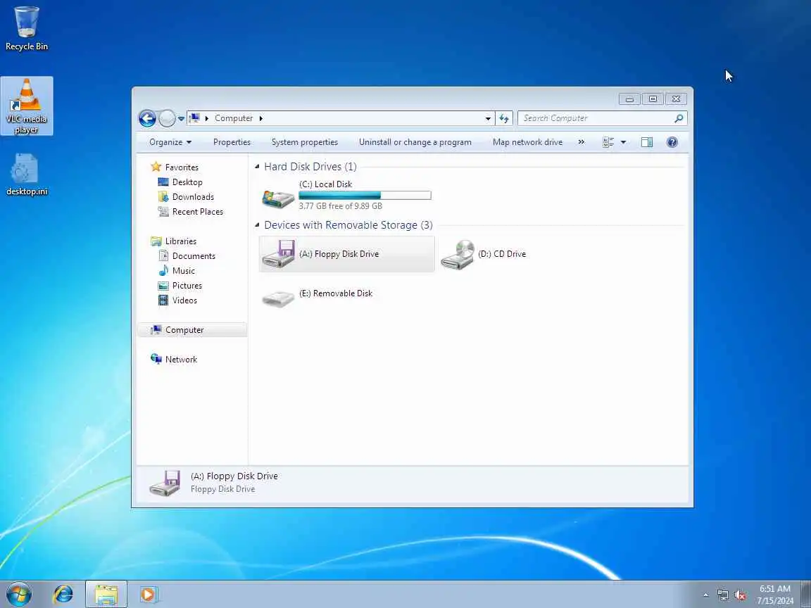Open Music library
811x608 pixels.
click(x=184, y=270)
